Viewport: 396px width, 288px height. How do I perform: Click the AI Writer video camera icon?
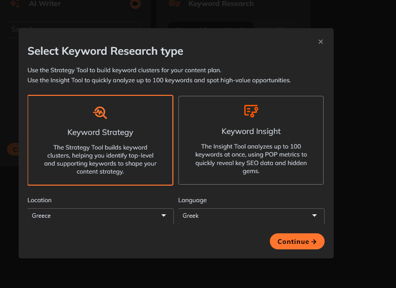click(135, 4)
